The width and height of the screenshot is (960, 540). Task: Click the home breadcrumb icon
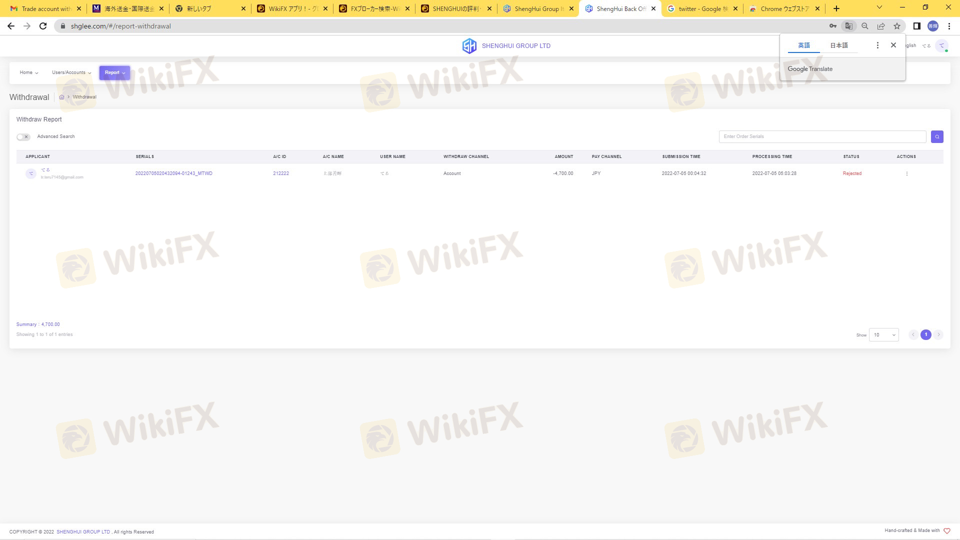[62, 97]
